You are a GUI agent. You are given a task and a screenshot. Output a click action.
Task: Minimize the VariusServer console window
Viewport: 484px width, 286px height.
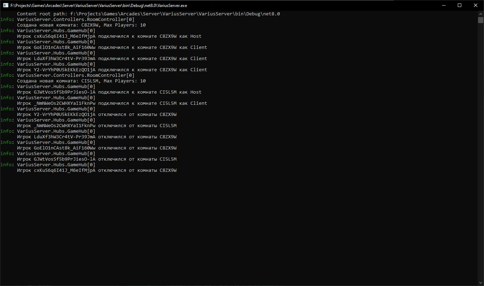(x=443, y=5)
